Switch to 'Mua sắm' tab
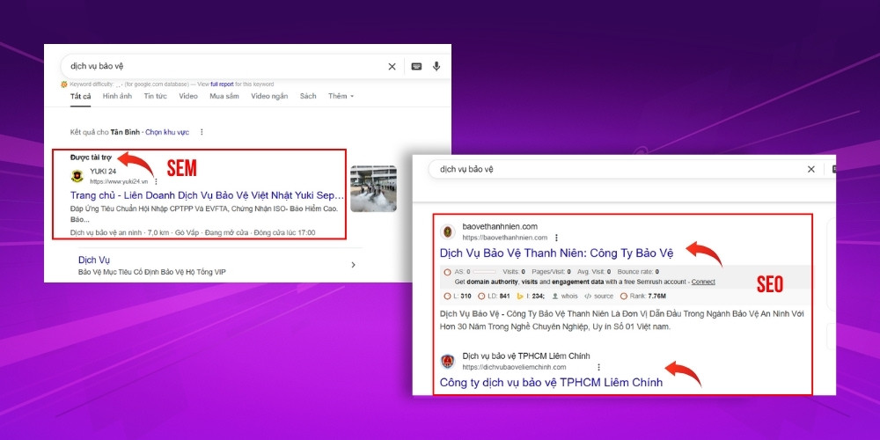 [224, 96]
